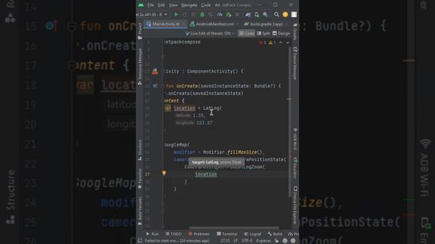Screen dimensions: 435x244
Task: Go to next highlighted error arrow
Action: tap(288, 42)
